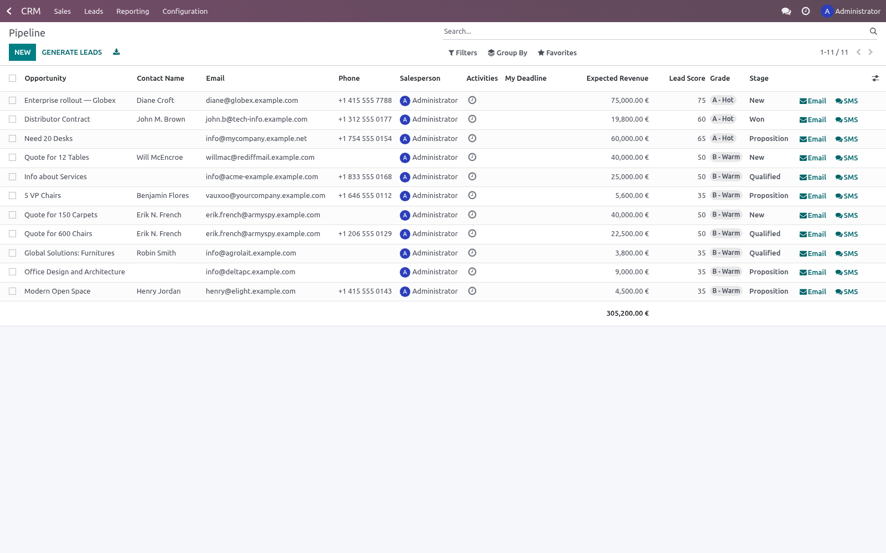Click the A - Hot grade of Distributor Contract
The image size is (886, 553).
723,119
